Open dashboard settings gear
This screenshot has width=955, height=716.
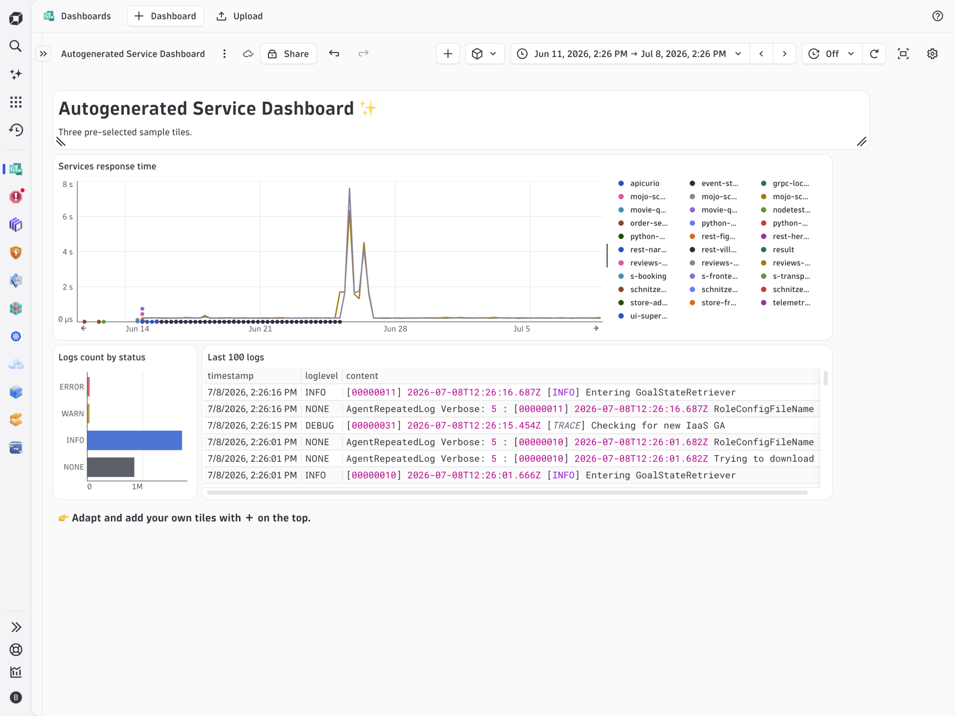click(933, 54)
